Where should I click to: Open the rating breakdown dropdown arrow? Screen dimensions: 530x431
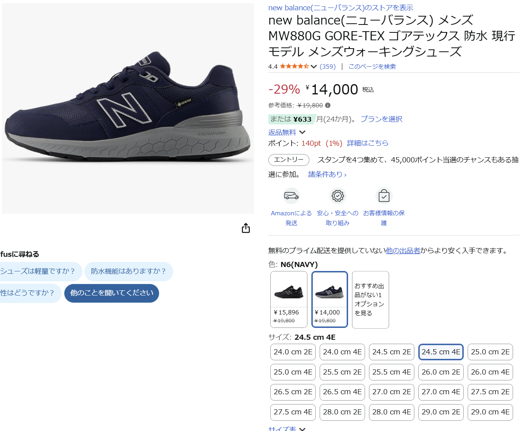pyautogui.click(x=314, y=66)
